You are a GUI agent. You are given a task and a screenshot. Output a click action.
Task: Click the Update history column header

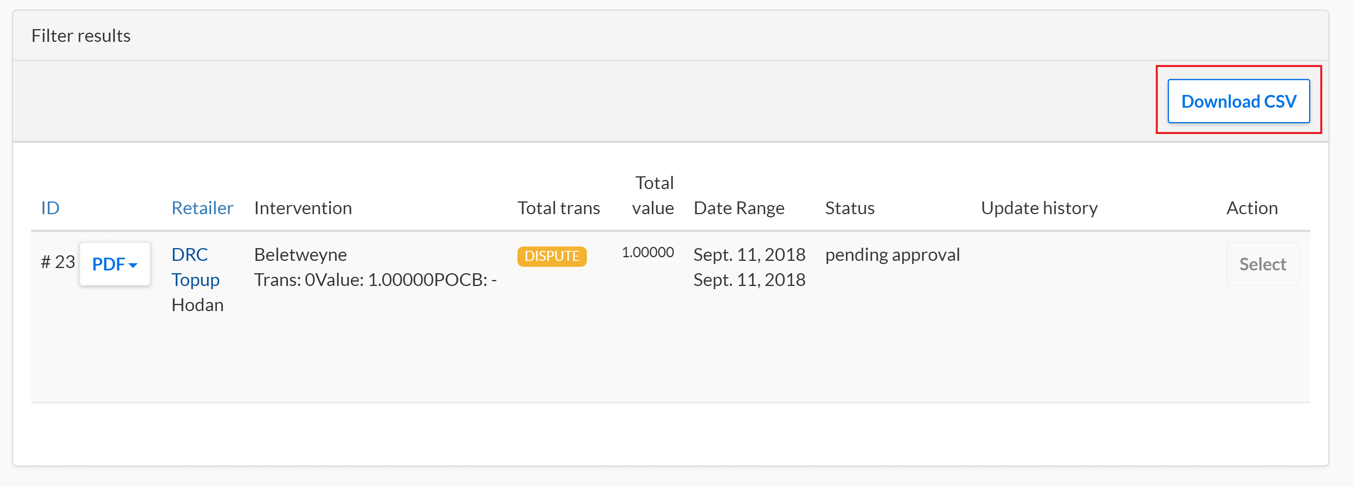(x=1039, y=208)
